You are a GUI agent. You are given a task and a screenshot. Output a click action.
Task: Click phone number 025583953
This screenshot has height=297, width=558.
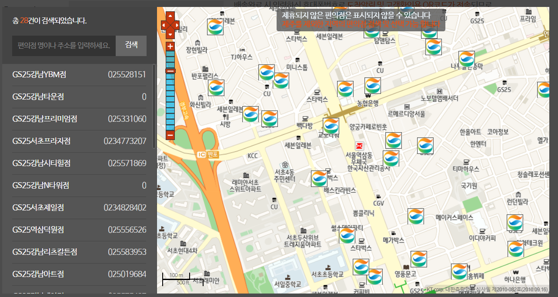point(127,252)
